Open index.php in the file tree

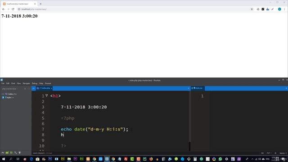12,94
